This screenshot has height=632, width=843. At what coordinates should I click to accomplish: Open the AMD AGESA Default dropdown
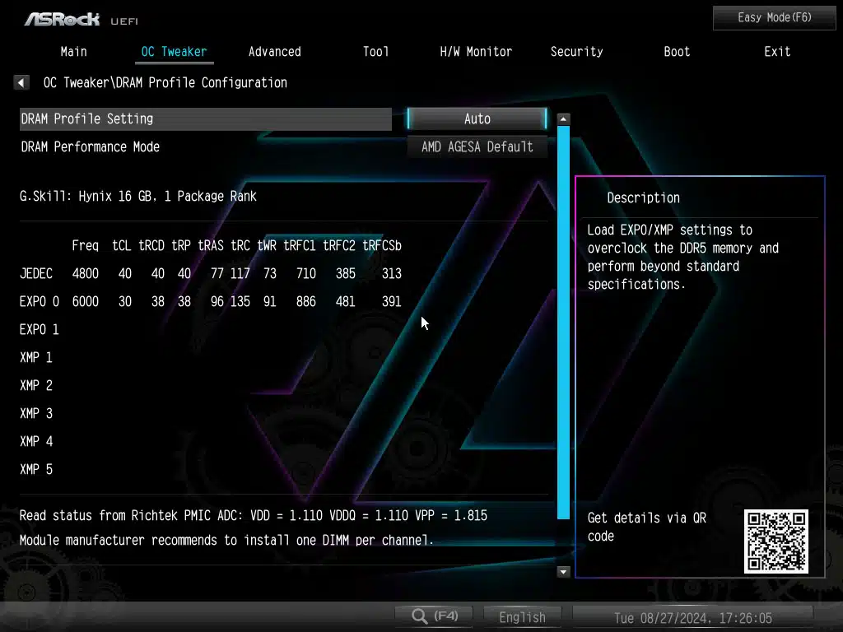coord(477,146)
